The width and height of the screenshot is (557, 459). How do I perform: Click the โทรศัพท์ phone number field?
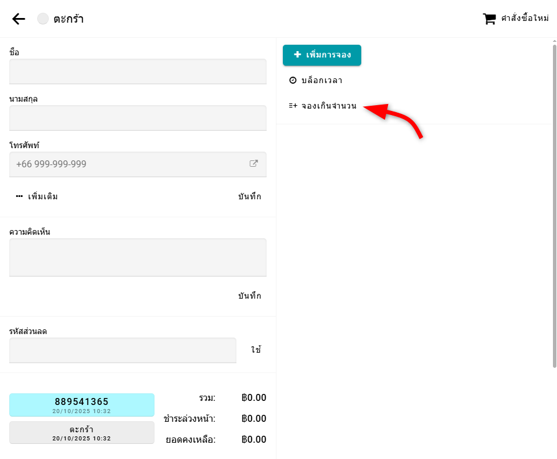coord(128,164)
